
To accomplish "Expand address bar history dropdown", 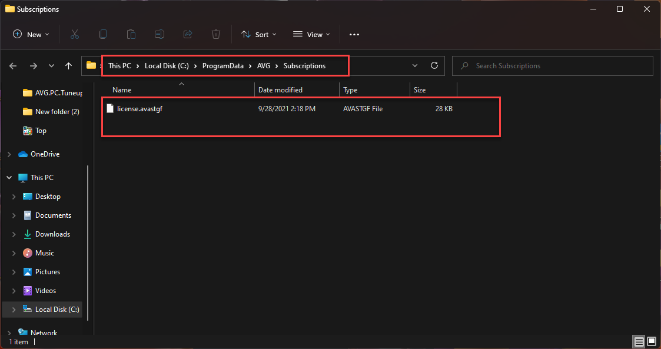I will [415, 65].
